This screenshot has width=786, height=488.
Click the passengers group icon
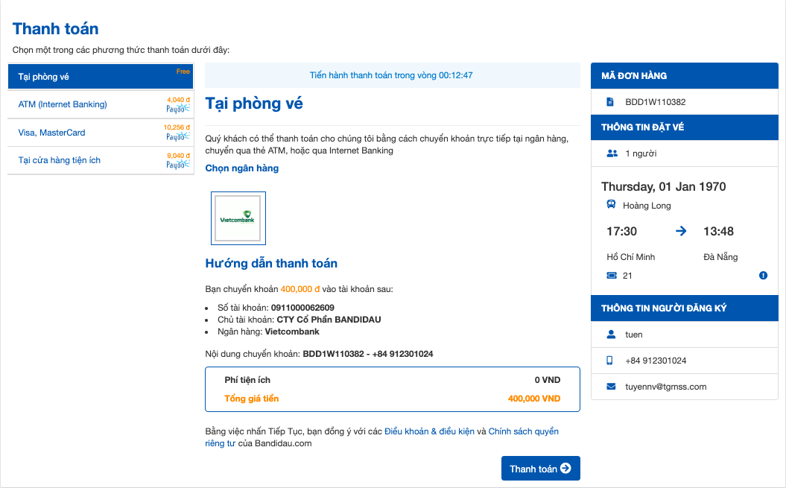pyautogui.click(x=612, y=153)
